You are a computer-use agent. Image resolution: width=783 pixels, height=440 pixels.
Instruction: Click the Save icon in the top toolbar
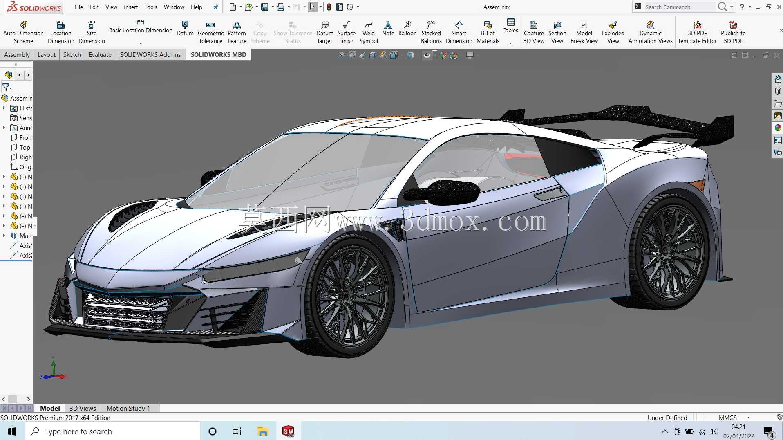coord(265,7)
